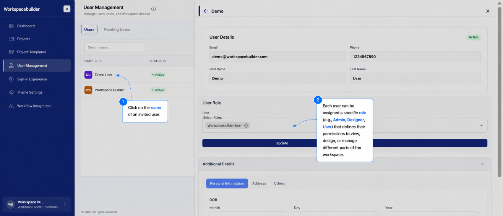Screen dimensions: 503x216
Task: Open the Workspace Builder user name
Action: (109, 90)
